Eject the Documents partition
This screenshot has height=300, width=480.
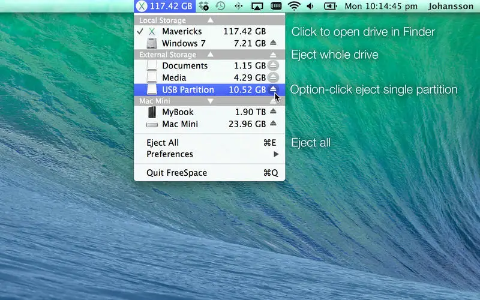pyautogui.click(x=273, y=65)
